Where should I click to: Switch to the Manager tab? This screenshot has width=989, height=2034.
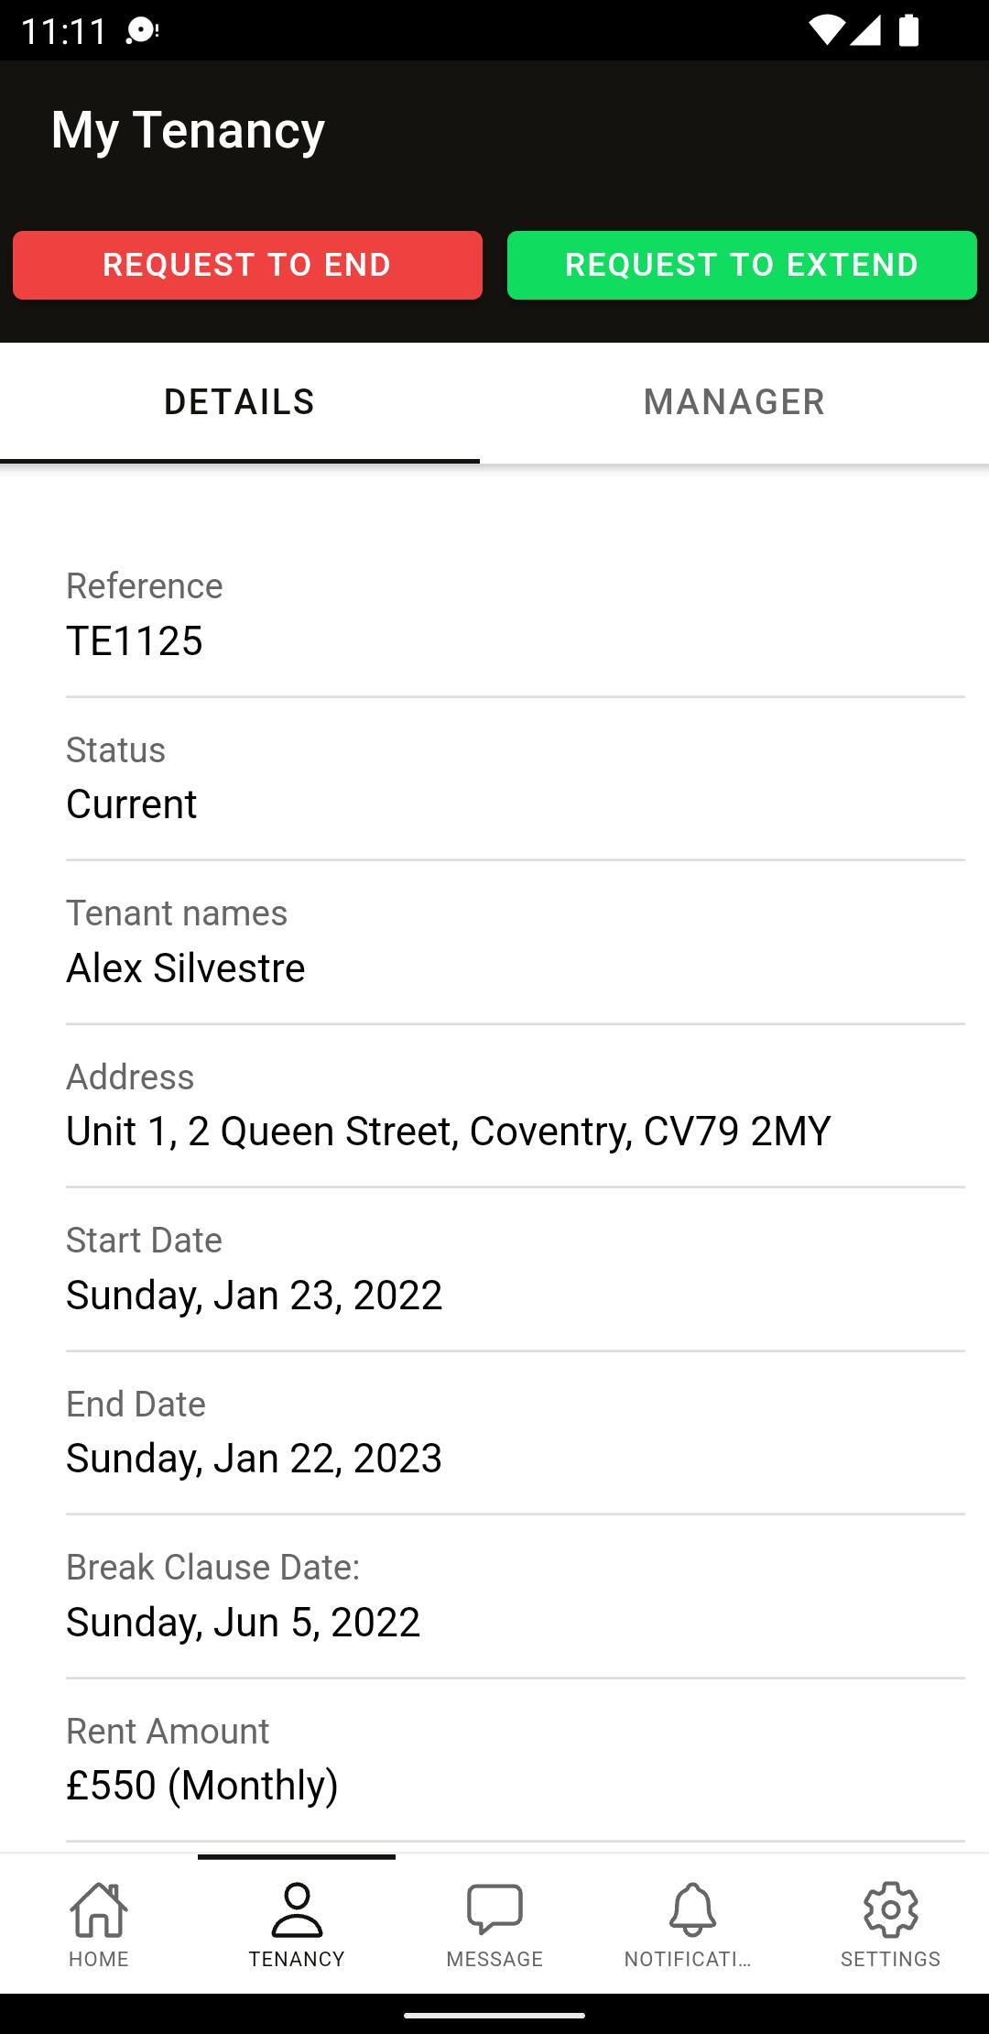734,402
